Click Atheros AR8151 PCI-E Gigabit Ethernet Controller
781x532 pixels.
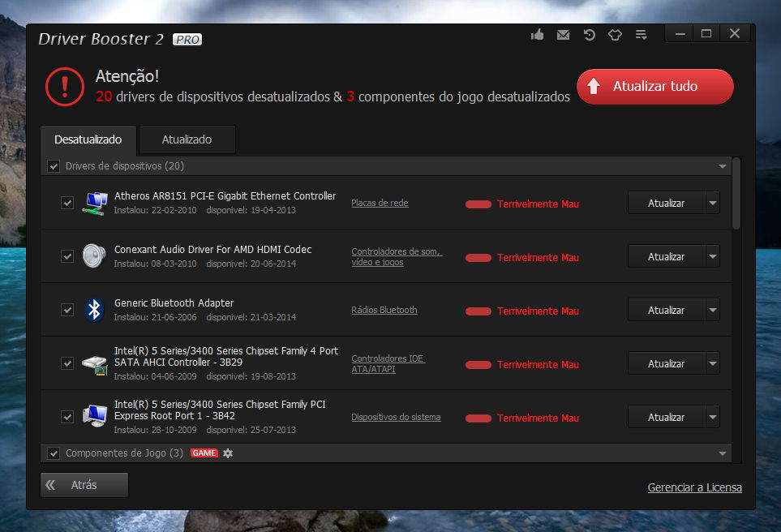[x=225, y=195]
